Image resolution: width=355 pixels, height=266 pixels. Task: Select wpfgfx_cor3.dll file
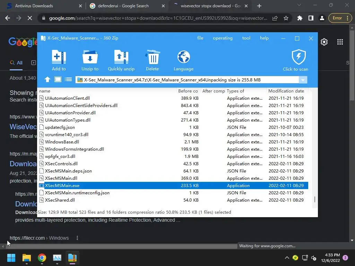(173, 156)
